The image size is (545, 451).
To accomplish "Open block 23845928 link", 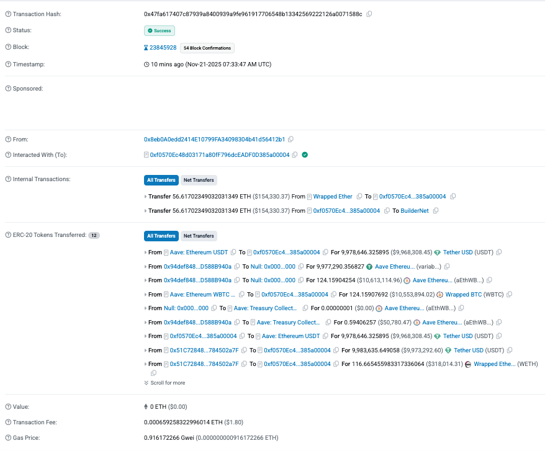I will pos(163,48).
